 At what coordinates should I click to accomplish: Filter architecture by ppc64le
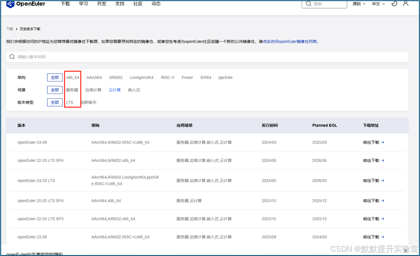226,78
